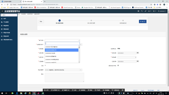Click Application 100 in developer toolbar
The height and width of the screenshot is (95, 169).
pyautogui.click(x=55, y=90)
